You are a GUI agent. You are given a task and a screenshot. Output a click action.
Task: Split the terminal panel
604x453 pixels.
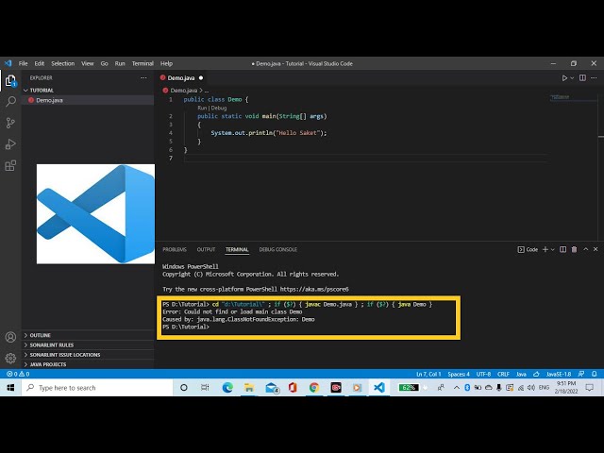click(562, 249)
